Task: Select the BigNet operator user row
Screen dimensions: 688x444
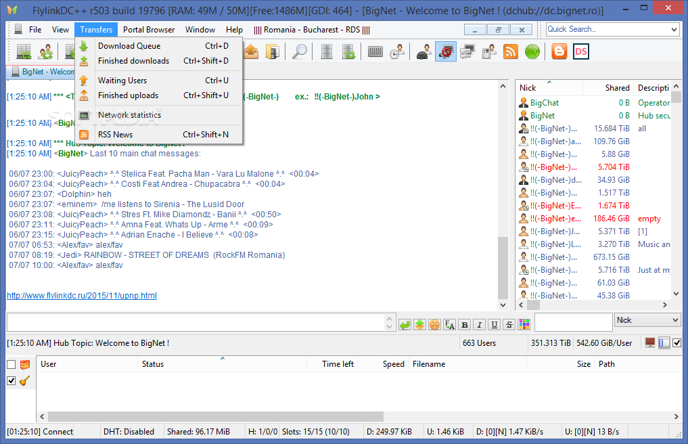Action: coord(593,116)
